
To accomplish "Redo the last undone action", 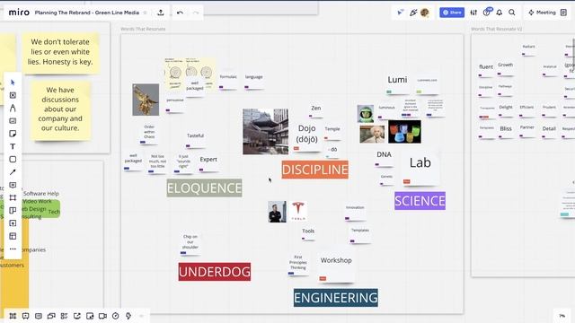I will click(196, 13).
